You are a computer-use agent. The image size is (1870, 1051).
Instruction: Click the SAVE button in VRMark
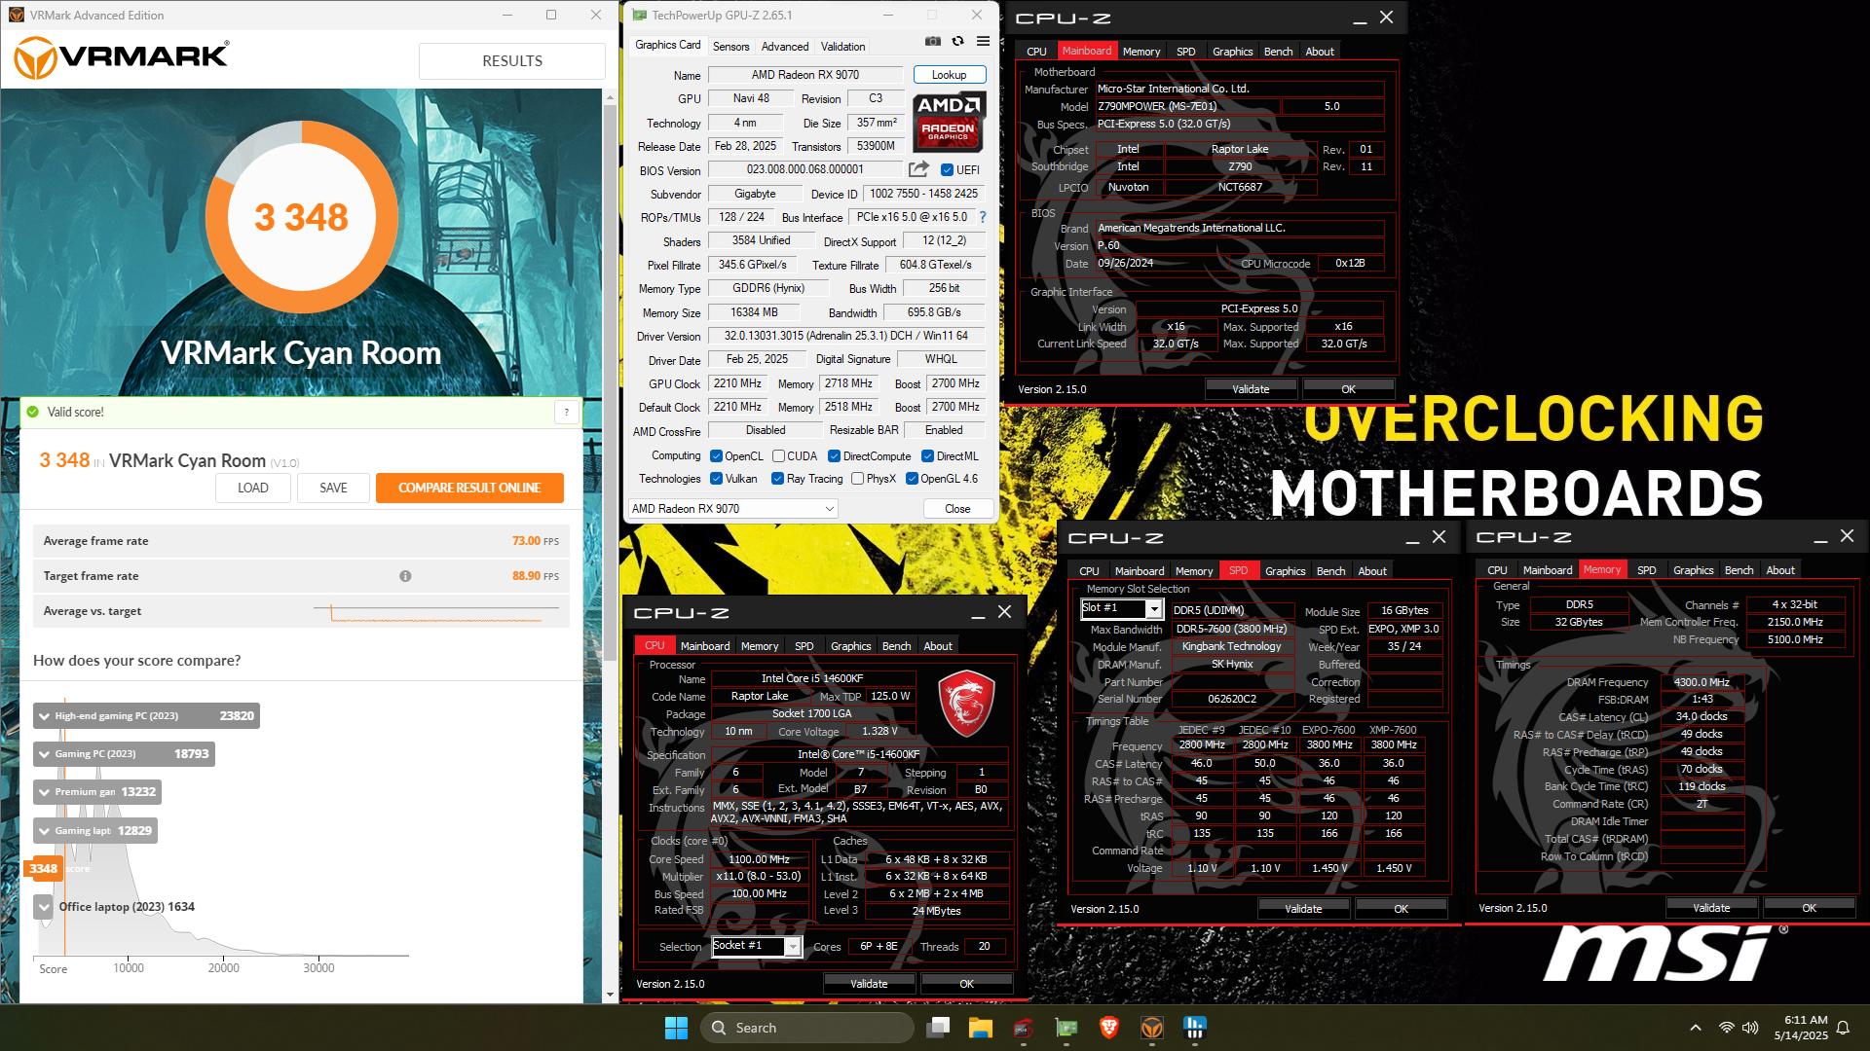333,489
